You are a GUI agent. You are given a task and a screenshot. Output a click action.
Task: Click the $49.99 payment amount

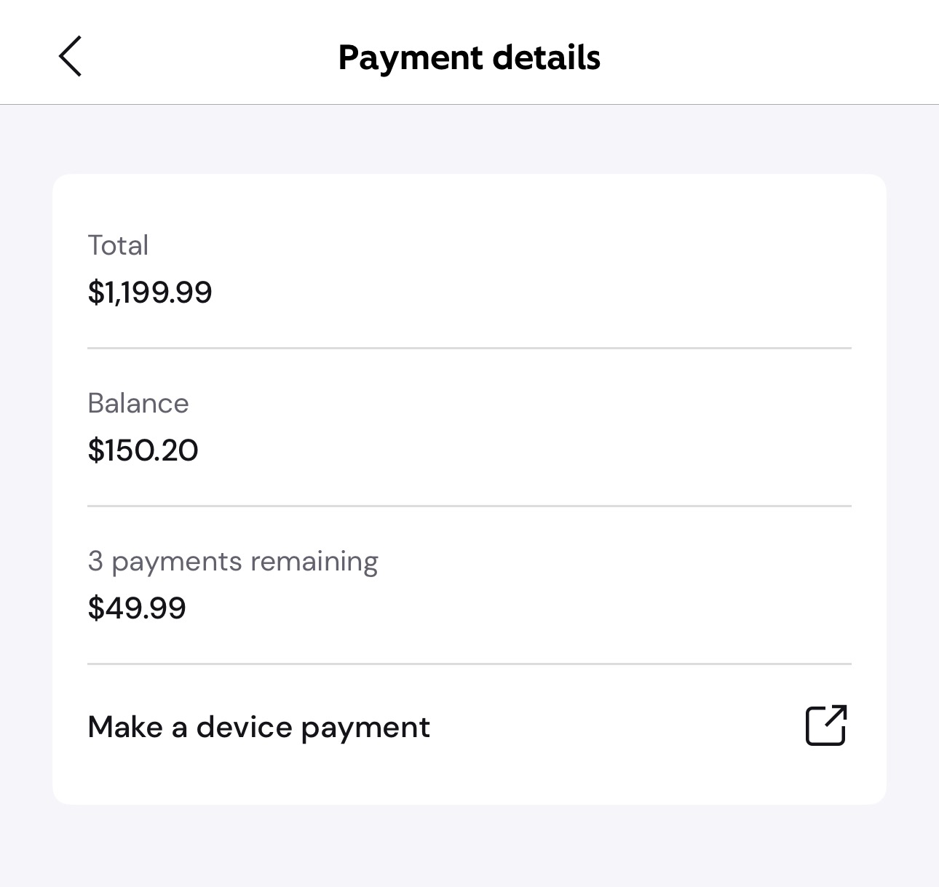click(x=137, y=608)
